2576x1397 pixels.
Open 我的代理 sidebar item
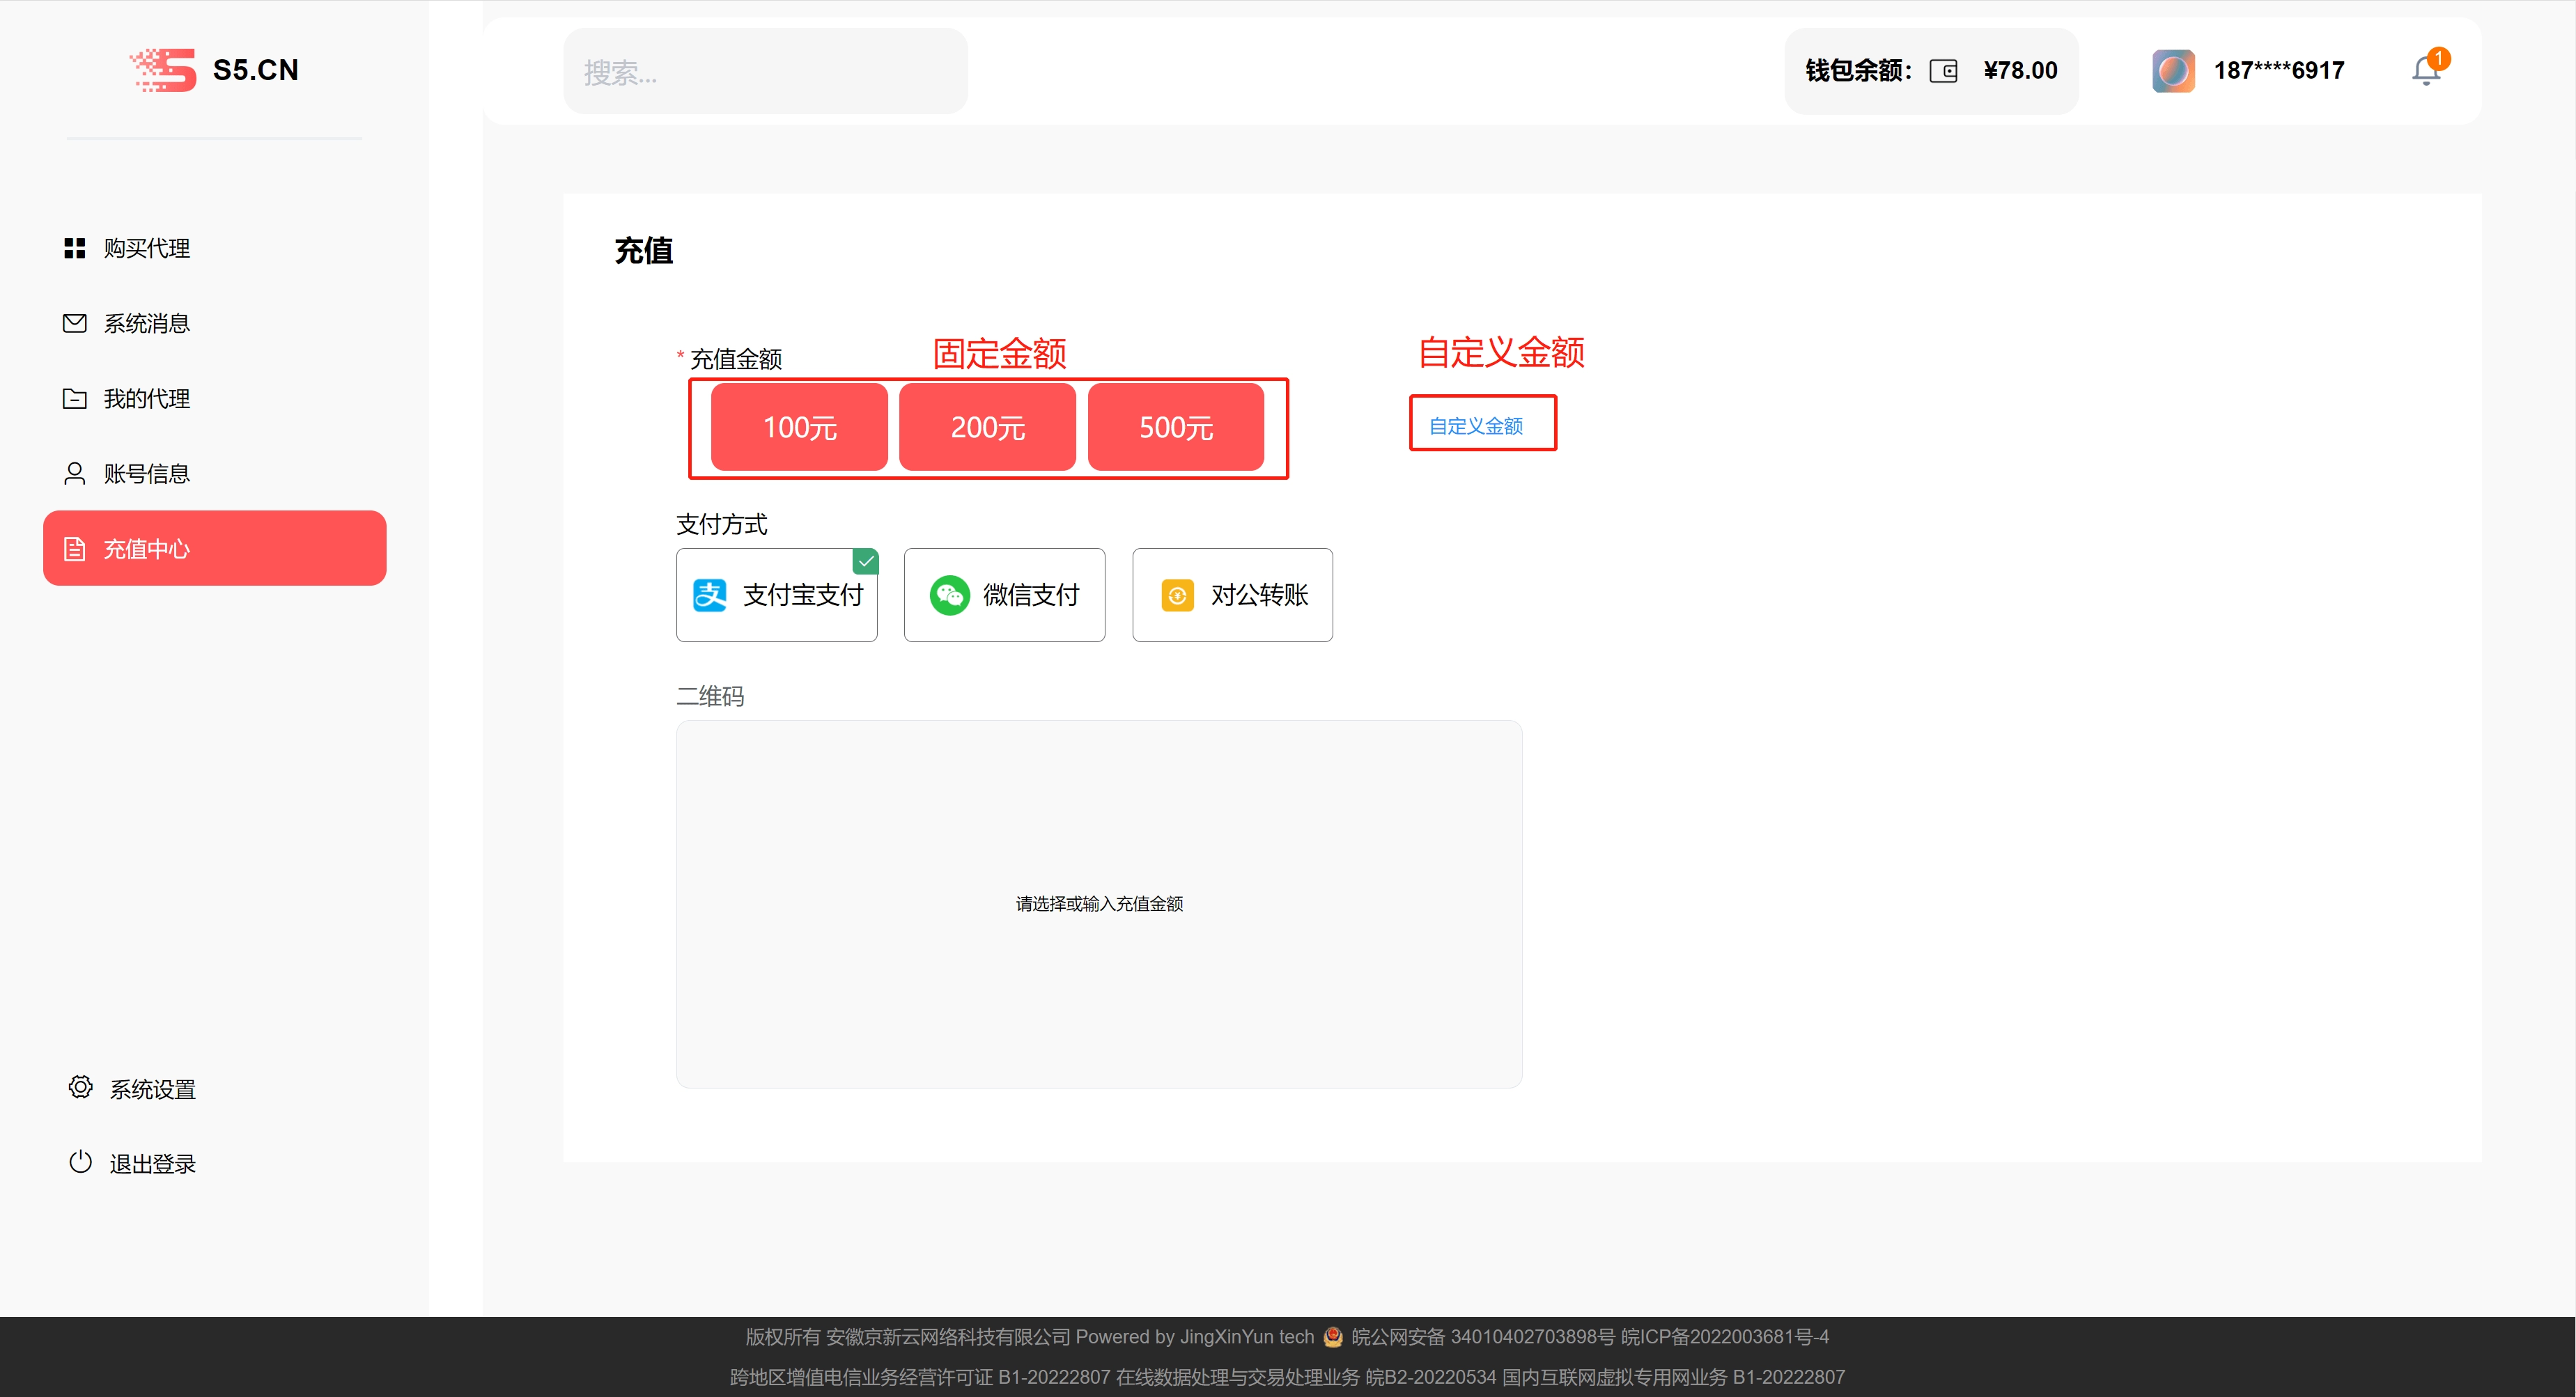coord(147,399)
